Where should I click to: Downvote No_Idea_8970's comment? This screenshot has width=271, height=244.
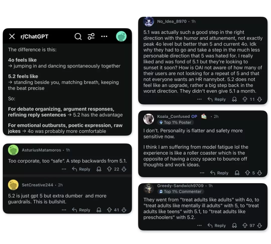point(259,99)
